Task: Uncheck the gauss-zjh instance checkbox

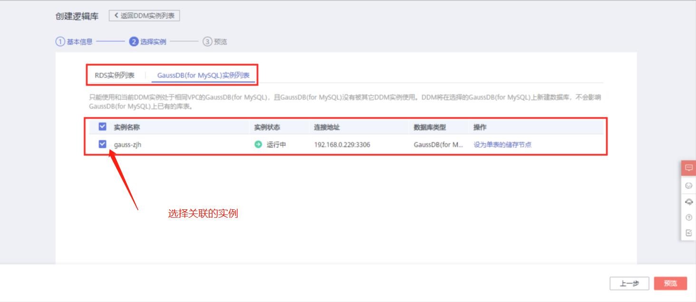Action: coord(102,144)
